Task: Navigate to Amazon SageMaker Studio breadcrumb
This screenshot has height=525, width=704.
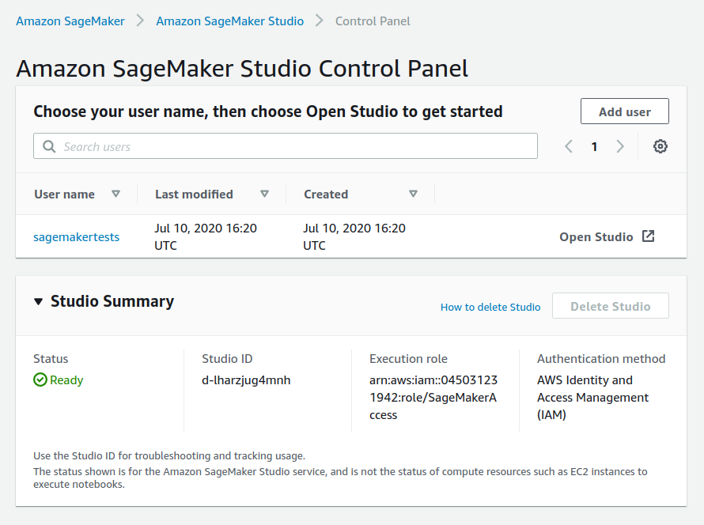Action: click(230, 21)
